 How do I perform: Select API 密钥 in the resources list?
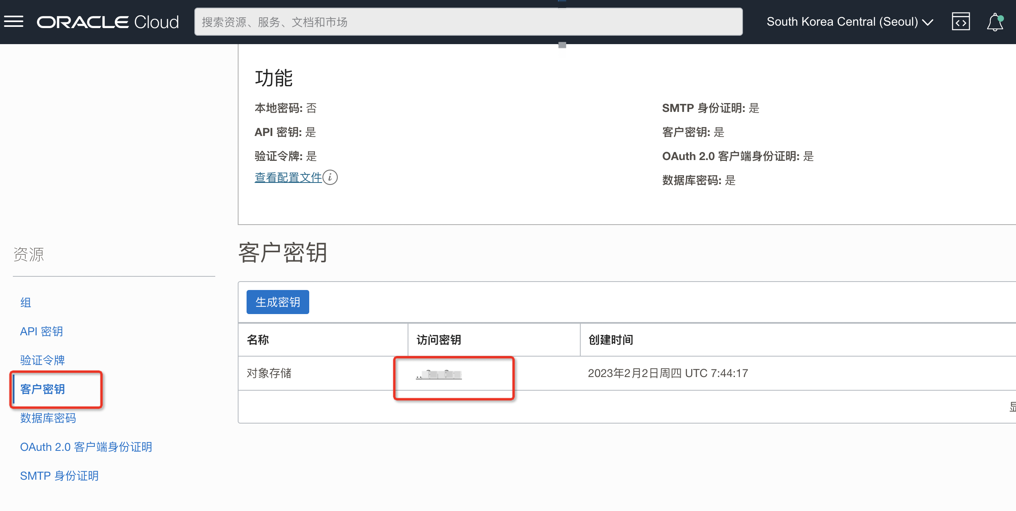click(x=41, y=331)
